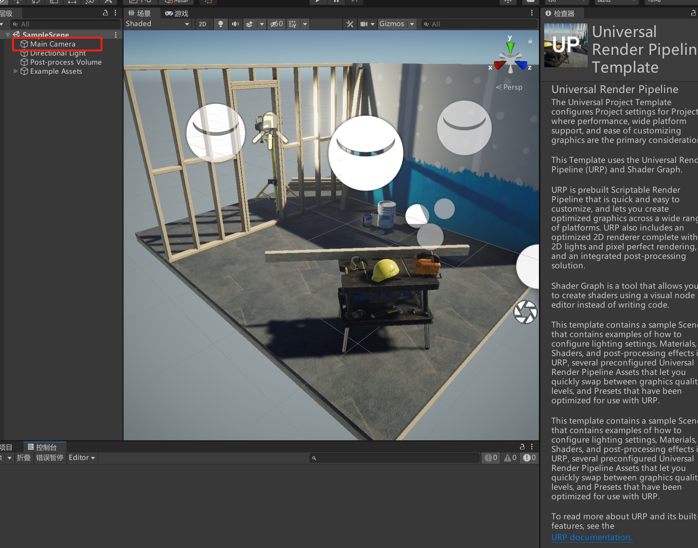Select Main Camera in the hierarchy
Viewport: 698px width, 548px height.
pyautogui.click(x=53, y=44)
